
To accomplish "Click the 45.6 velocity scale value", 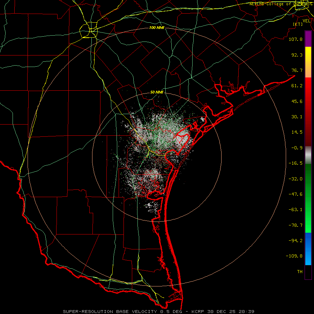I will tap(297, 101).
